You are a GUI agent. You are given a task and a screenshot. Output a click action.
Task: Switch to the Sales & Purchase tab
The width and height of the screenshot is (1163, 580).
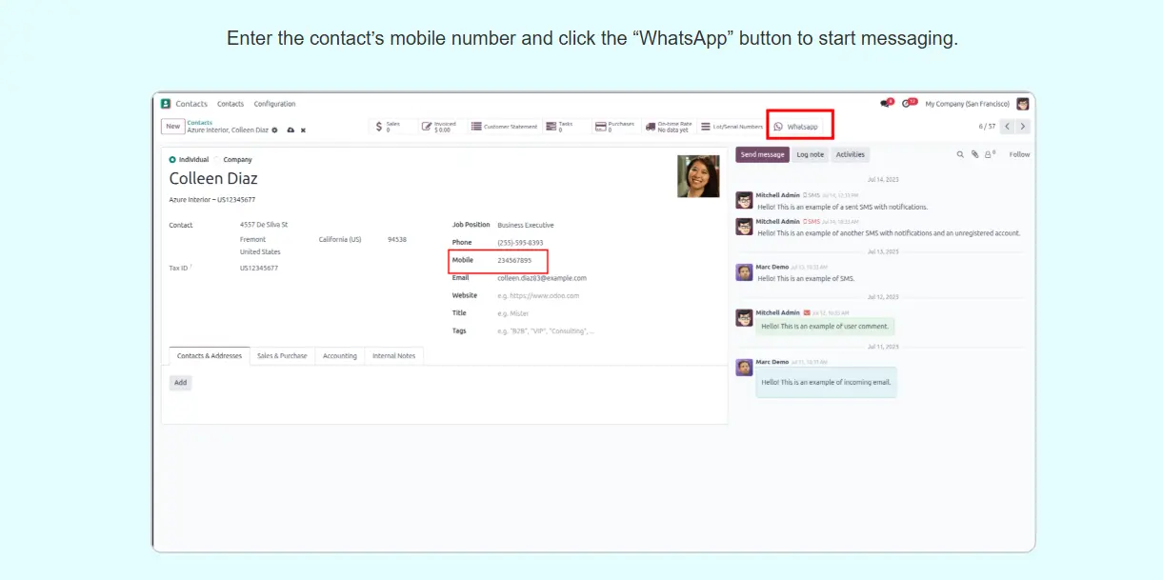click(282, 356)
